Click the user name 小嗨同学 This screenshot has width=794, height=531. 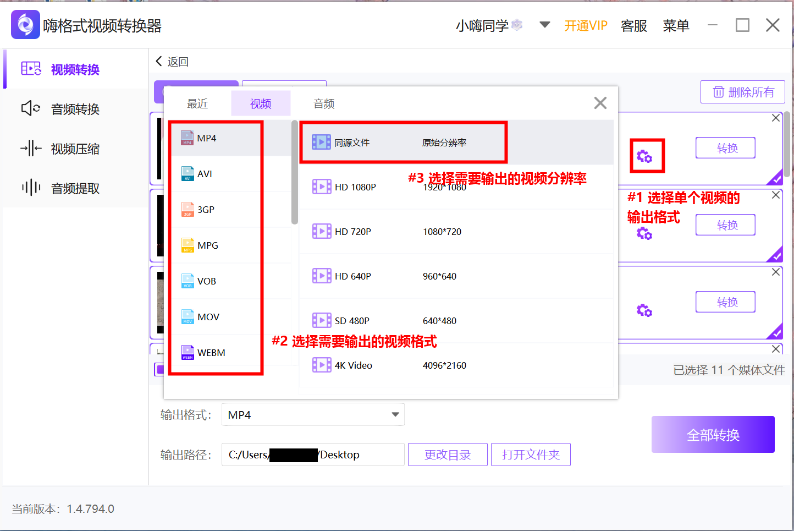pyautogui.click(x=482, y=26)
